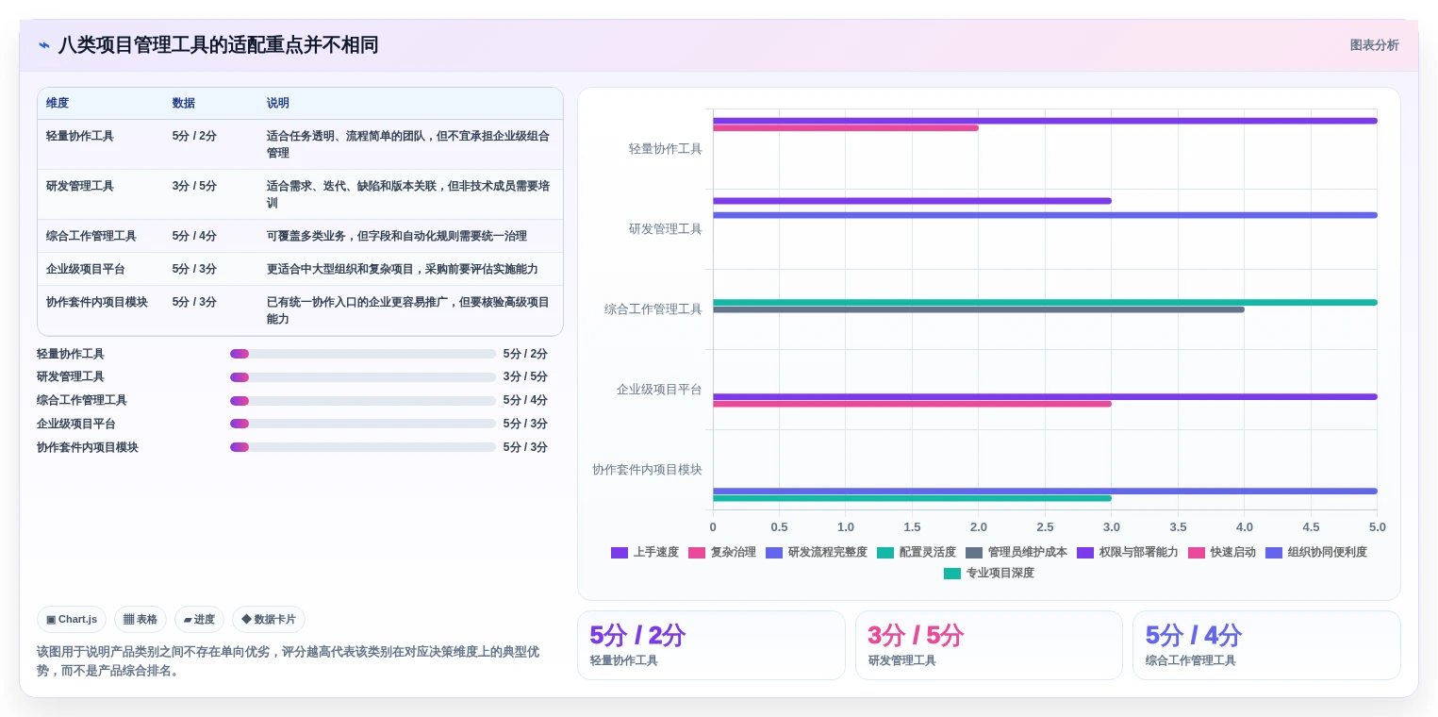Select table row cell 协作套件内项目模块

coord(97,302)
